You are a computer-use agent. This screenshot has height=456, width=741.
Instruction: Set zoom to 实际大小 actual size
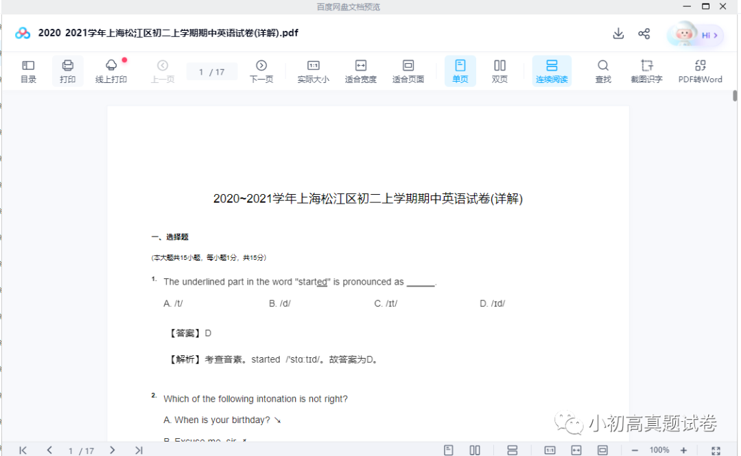[314, 71]
